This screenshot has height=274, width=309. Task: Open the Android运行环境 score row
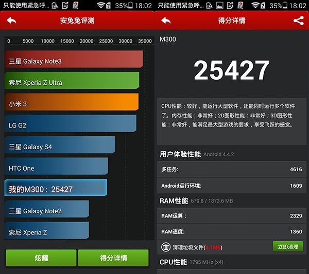tap(231, 186)
